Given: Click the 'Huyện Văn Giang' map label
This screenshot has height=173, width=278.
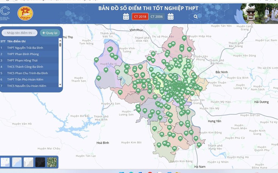Looking at the screenshot, I should click(x=197, y=101).
